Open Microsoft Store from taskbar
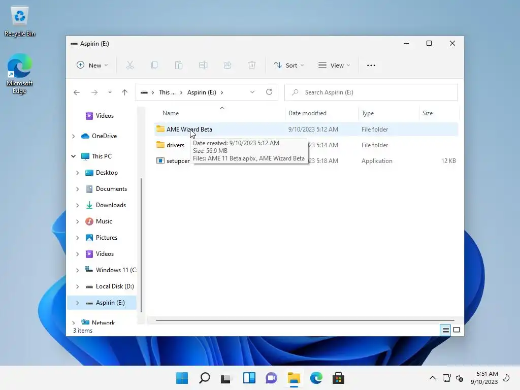The image size is (520, 390). [338, 378]
